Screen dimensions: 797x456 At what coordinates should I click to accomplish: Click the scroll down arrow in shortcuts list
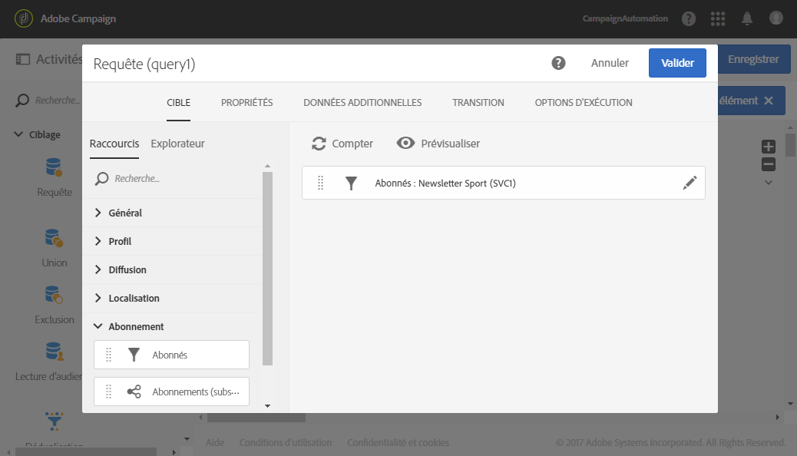(267, 406)
